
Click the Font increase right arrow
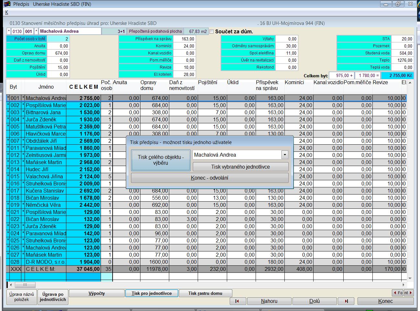pyautogui.click(x=411, y=293)
